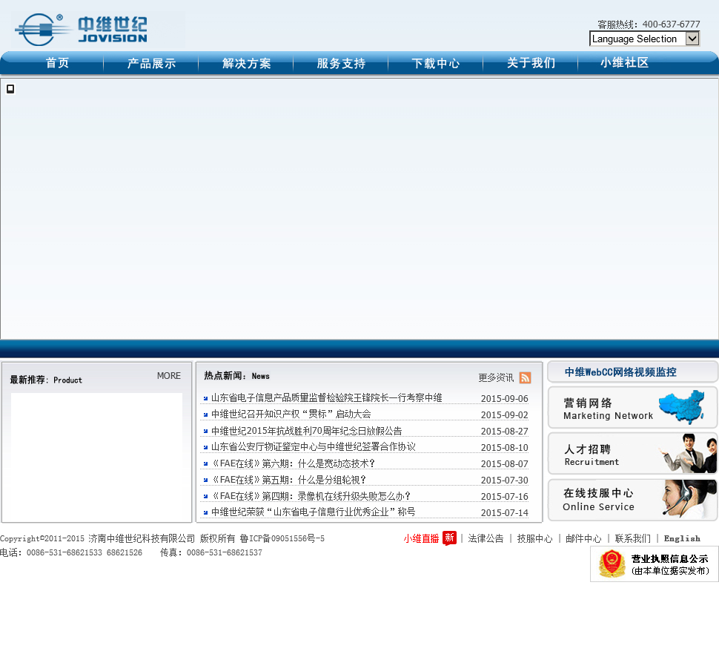The width and height of the screenshot is (719, 654).
Task: Click the red national emblem icon
Action: click(x=612, y=564)
